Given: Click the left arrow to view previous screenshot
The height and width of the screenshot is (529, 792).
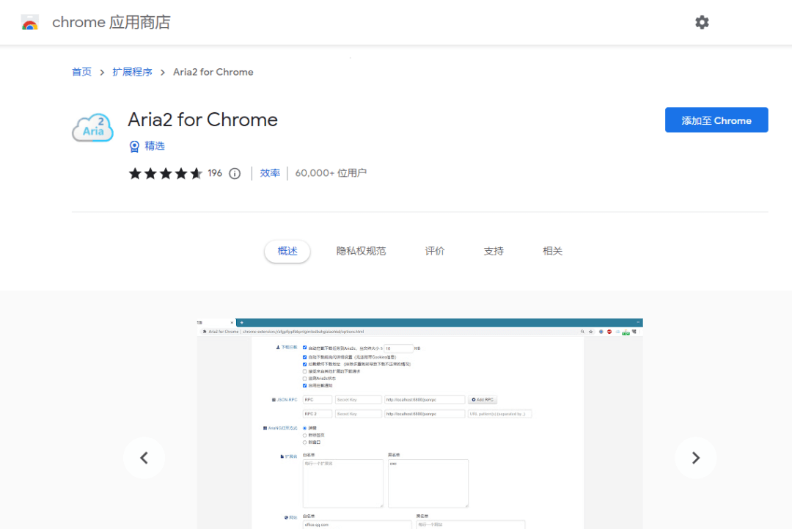Looking at the screenshot, I should click(x=144, y=458).
